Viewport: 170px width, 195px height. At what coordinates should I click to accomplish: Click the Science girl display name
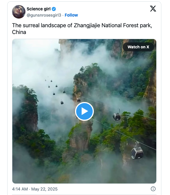coord(38,9)
